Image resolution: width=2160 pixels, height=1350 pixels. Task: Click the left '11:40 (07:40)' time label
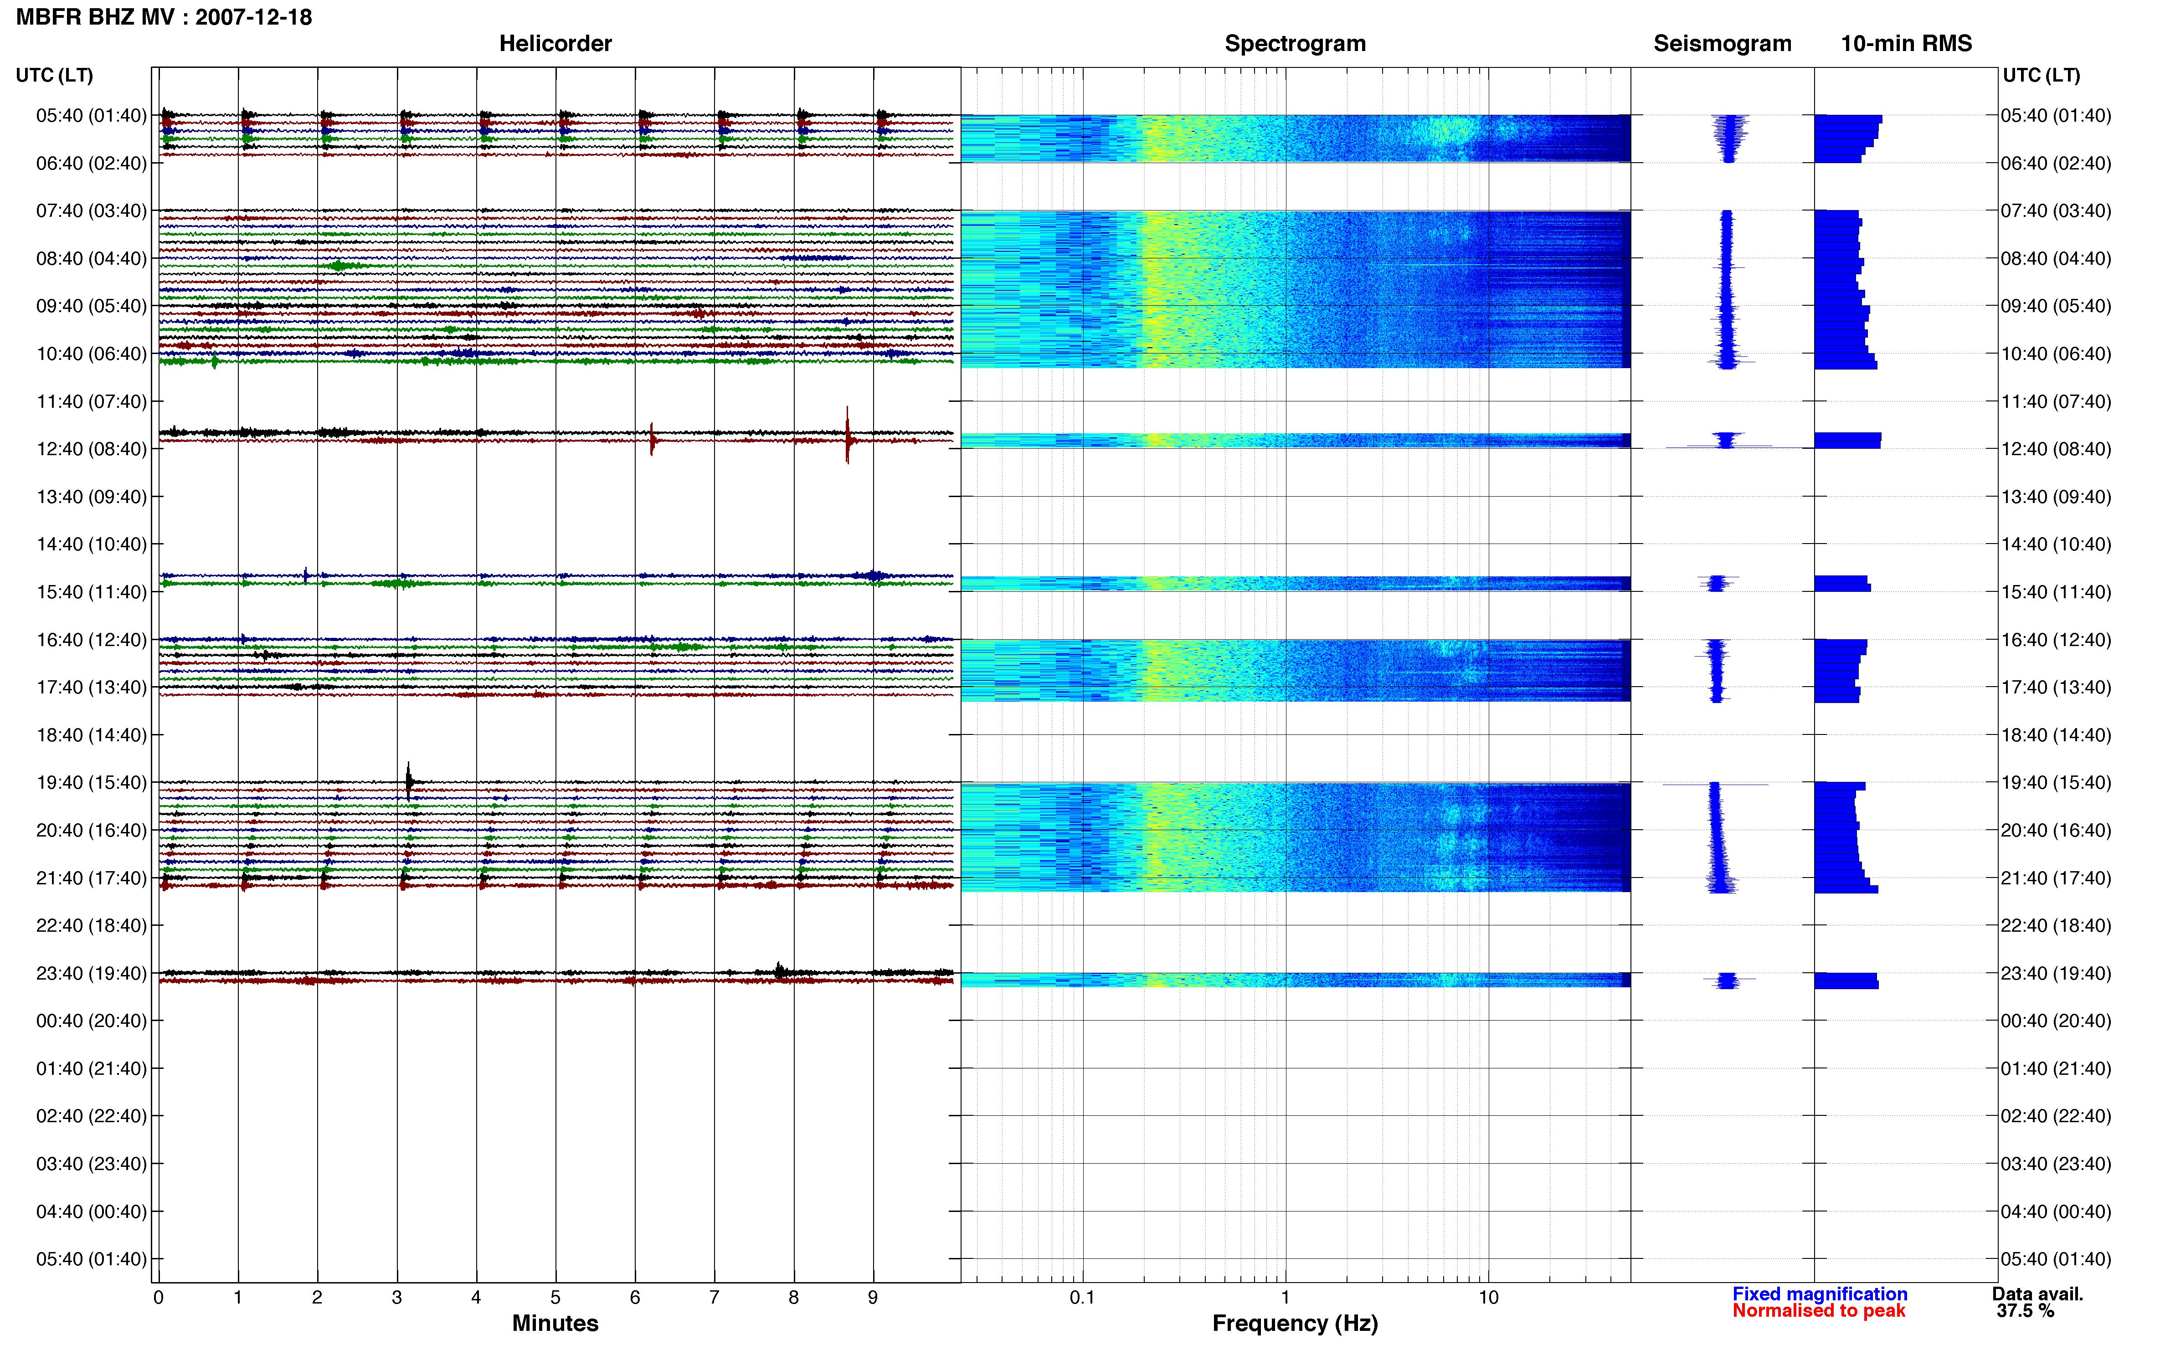91,401
